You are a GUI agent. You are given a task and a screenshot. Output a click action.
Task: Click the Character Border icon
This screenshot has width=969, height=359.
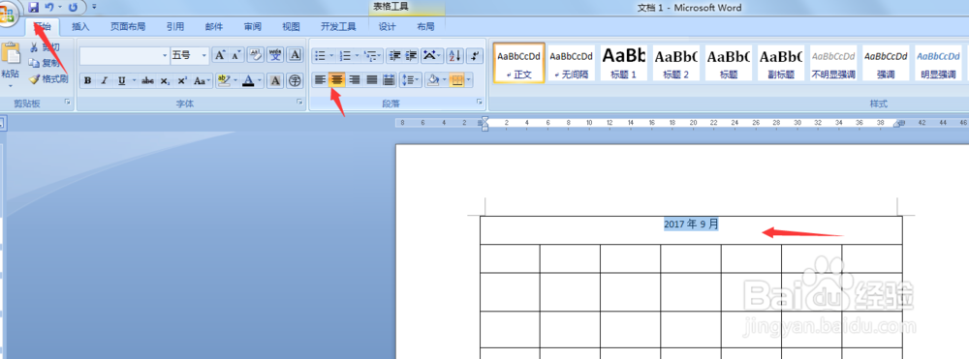click(x=295, y=55)
